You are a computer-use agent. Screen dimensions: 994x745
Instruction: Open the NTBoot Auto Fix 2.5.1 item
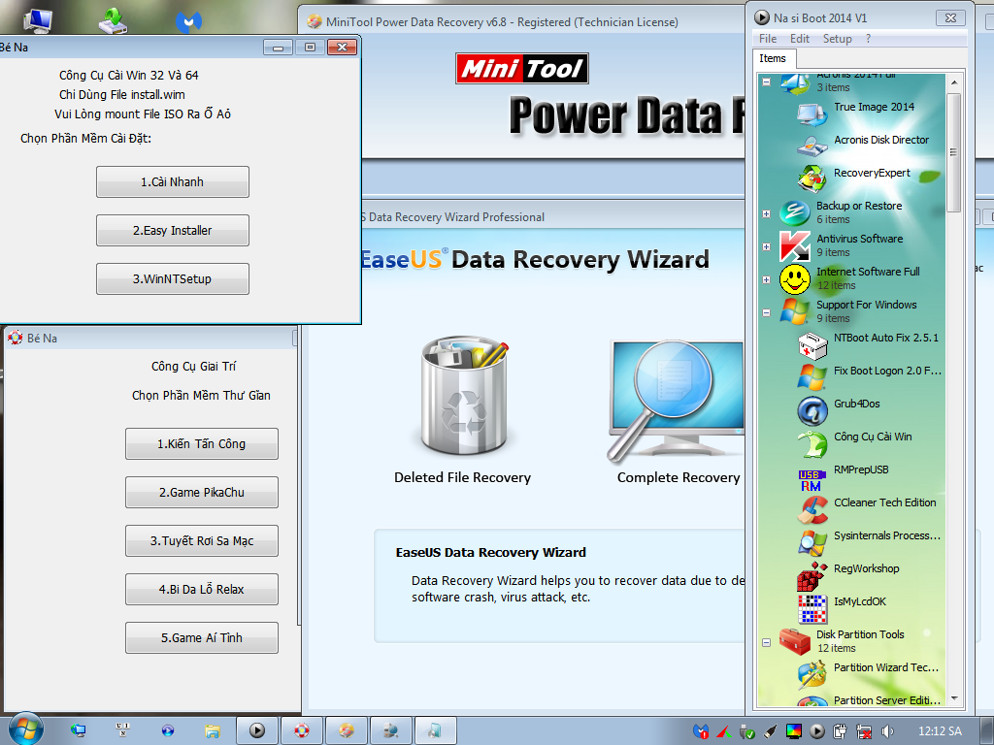[885, 338]
